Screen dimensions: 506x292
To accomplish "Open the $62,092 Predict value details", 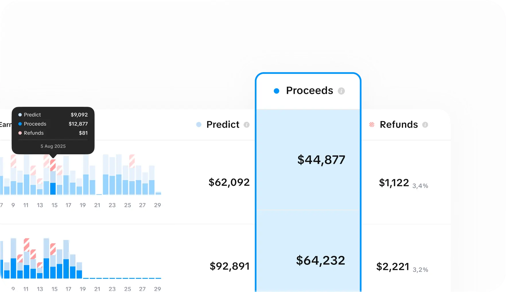I will 229,182.
